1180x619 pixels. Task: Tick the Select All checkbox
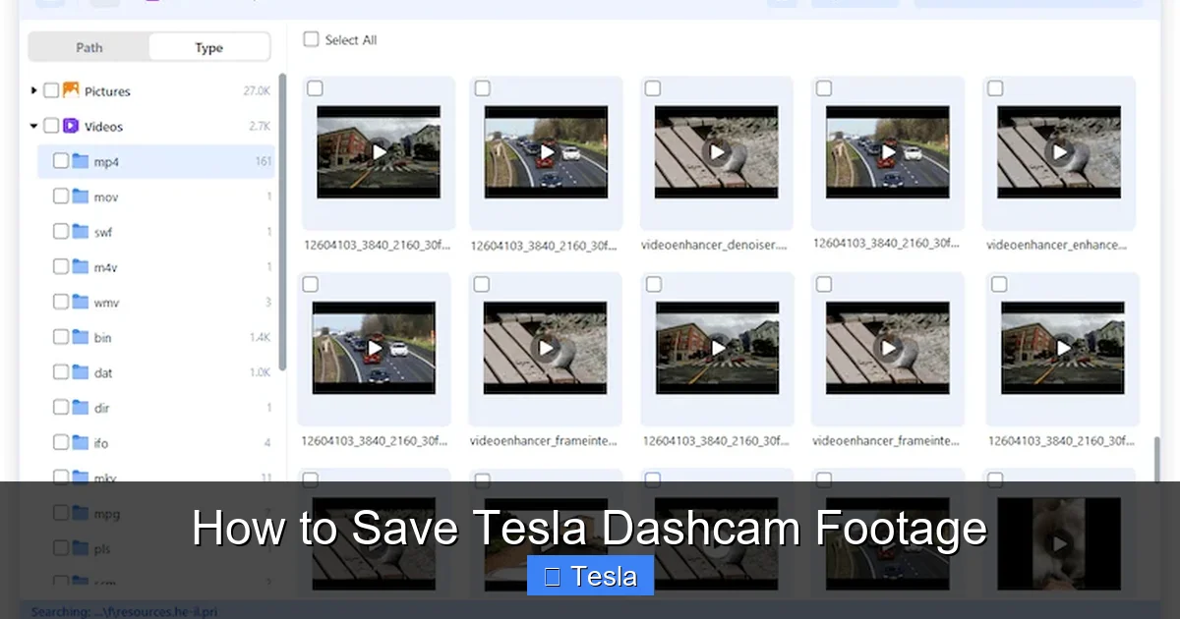311,39
